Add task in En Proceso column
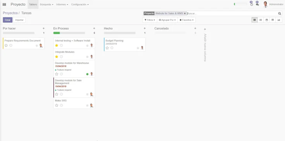 point(94,29)
